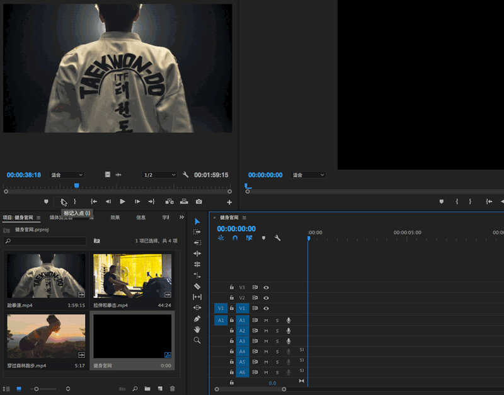Select the Selection tool
The width and height of the screenshot is (504, 395).
click(x=197, y=222)
